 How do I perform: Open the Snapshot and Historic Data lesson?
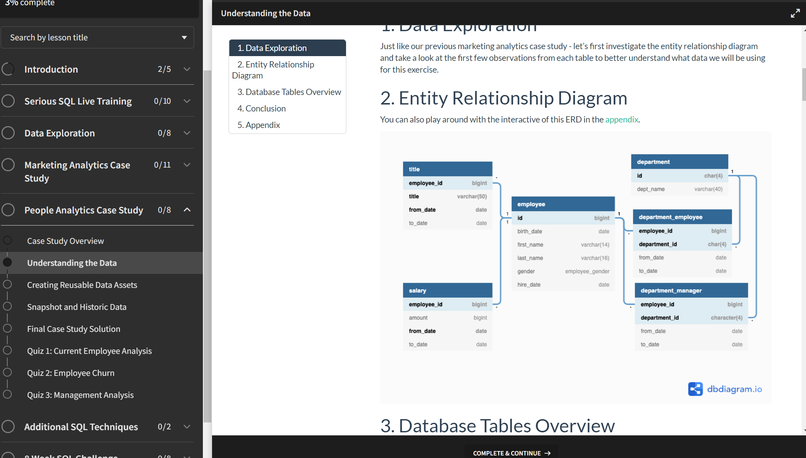77,307
